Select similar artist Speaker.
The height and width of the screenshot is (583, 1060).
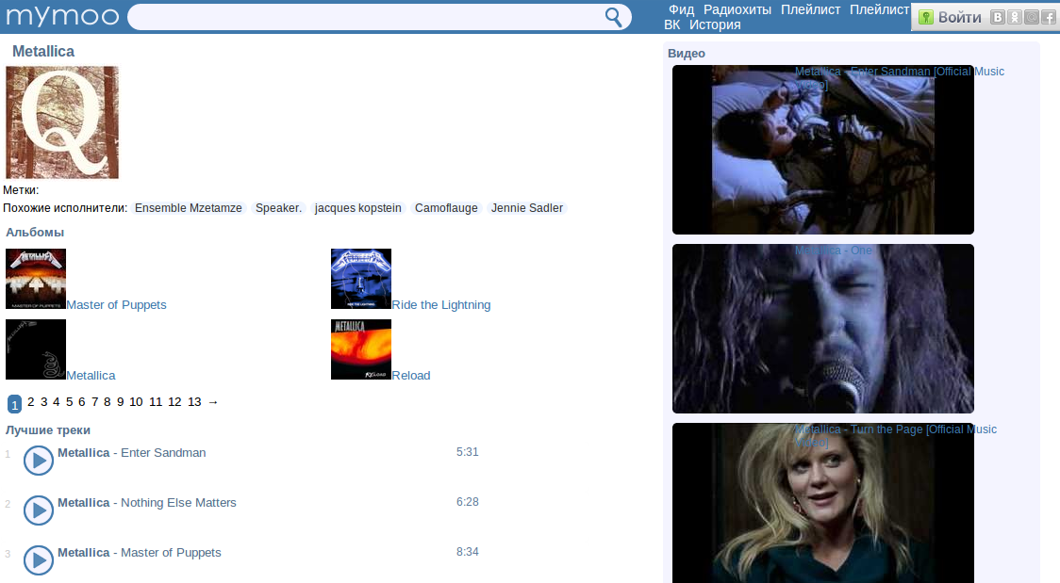point(278,208)
